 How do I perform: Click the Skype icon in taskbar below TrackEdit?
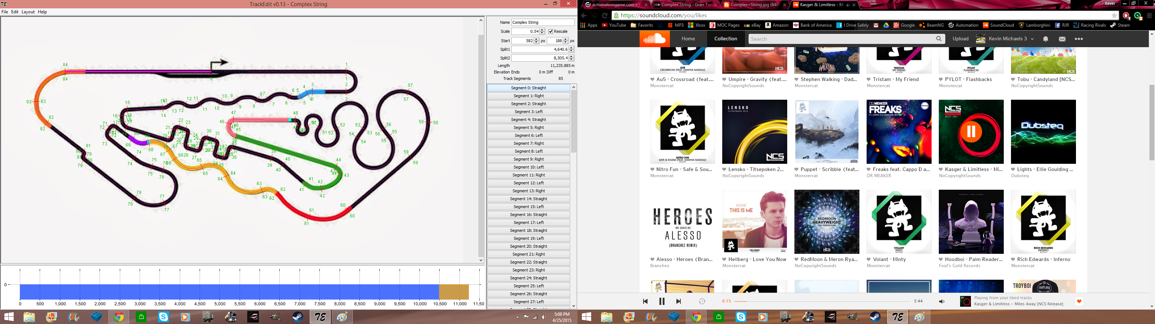(163, 317)
